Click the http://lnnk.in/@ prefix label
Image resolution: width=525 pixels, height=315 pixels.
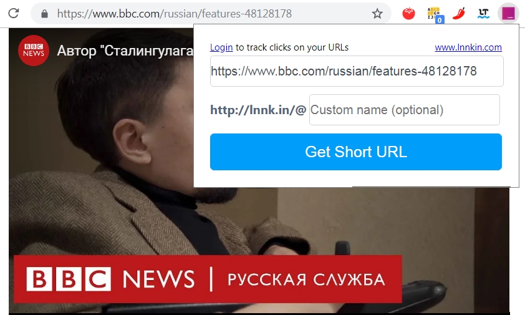point(258,110)
